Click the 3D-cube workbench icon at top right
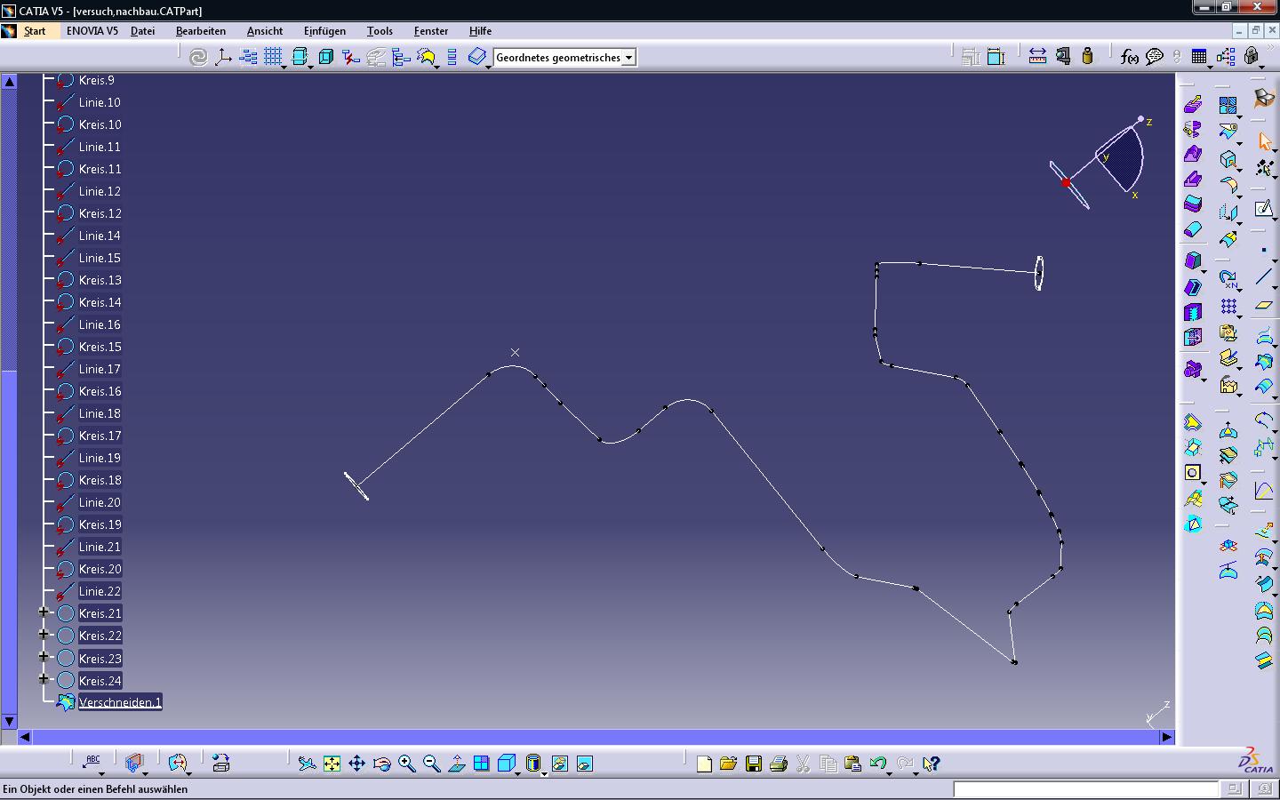The width and height of the screenshot is (1280, 800). pos(1264,98)
